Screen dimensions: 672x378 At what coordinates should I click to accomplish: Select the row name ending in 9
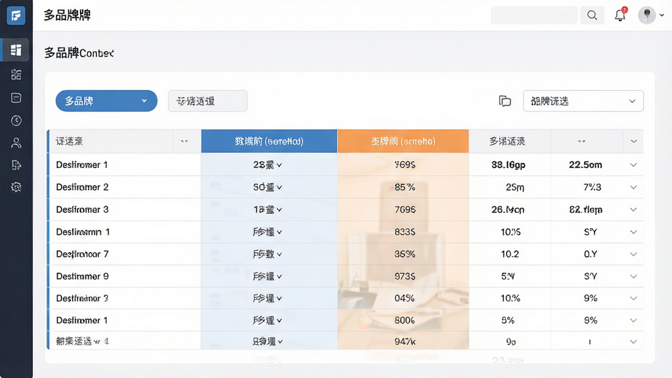coord(82,276)
